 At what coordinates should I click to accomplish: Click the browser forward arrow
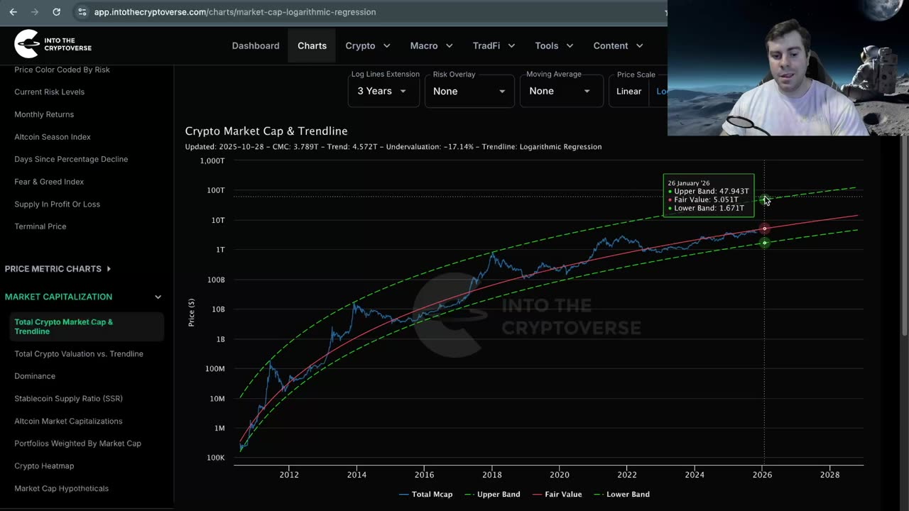tap(35, 12)
